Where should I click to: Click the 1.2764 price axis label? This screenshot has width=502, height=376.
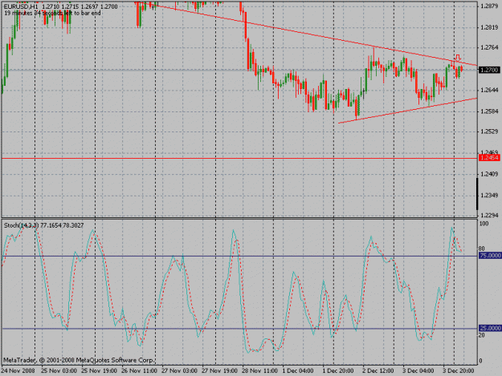[x=489, y=47]
